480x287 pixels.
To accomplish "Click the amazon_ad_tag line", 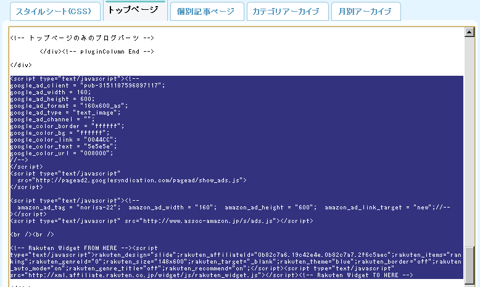I will click(x=234, y=208).
